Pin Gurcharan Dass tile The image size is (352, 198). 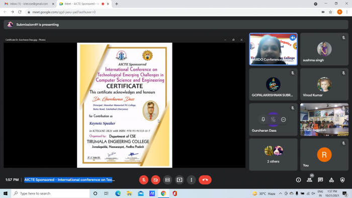(263, 120)
